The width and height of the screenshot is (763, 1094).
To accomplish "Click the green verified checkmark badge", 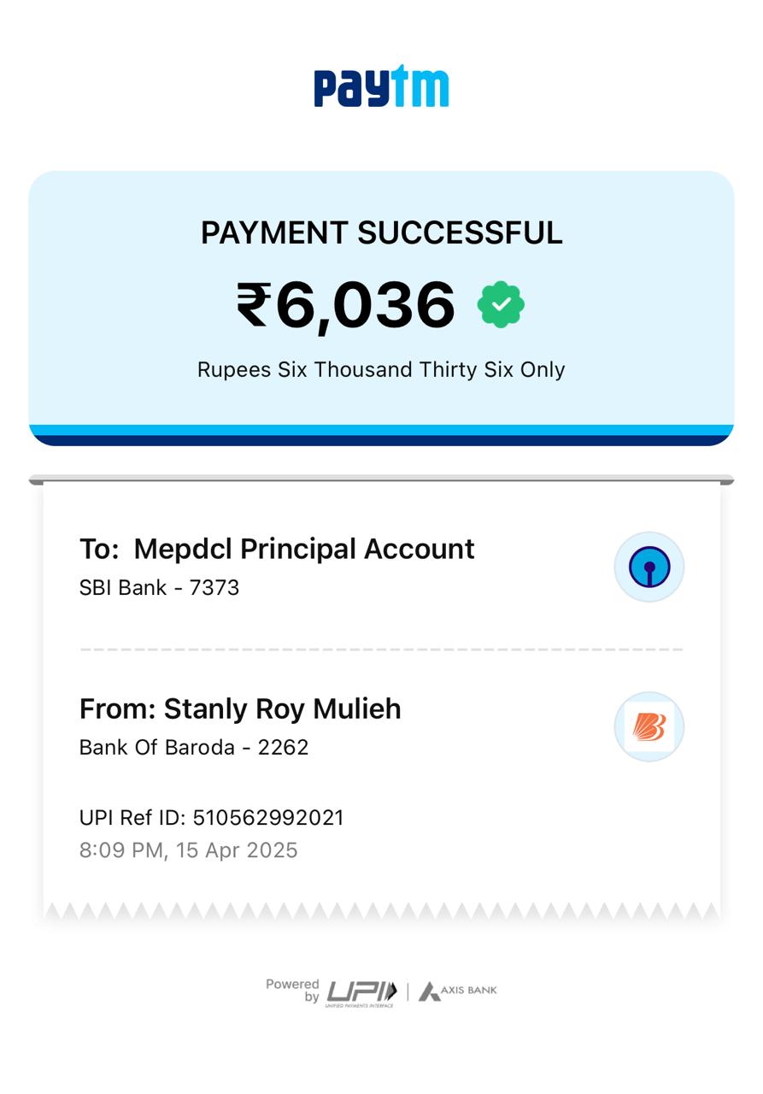I will click(501, 305).
